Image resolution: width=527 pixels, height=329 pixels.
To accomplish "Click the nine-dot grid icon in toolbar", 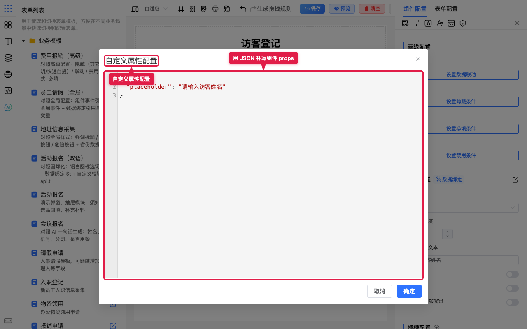I will click(x=192, y=9).
